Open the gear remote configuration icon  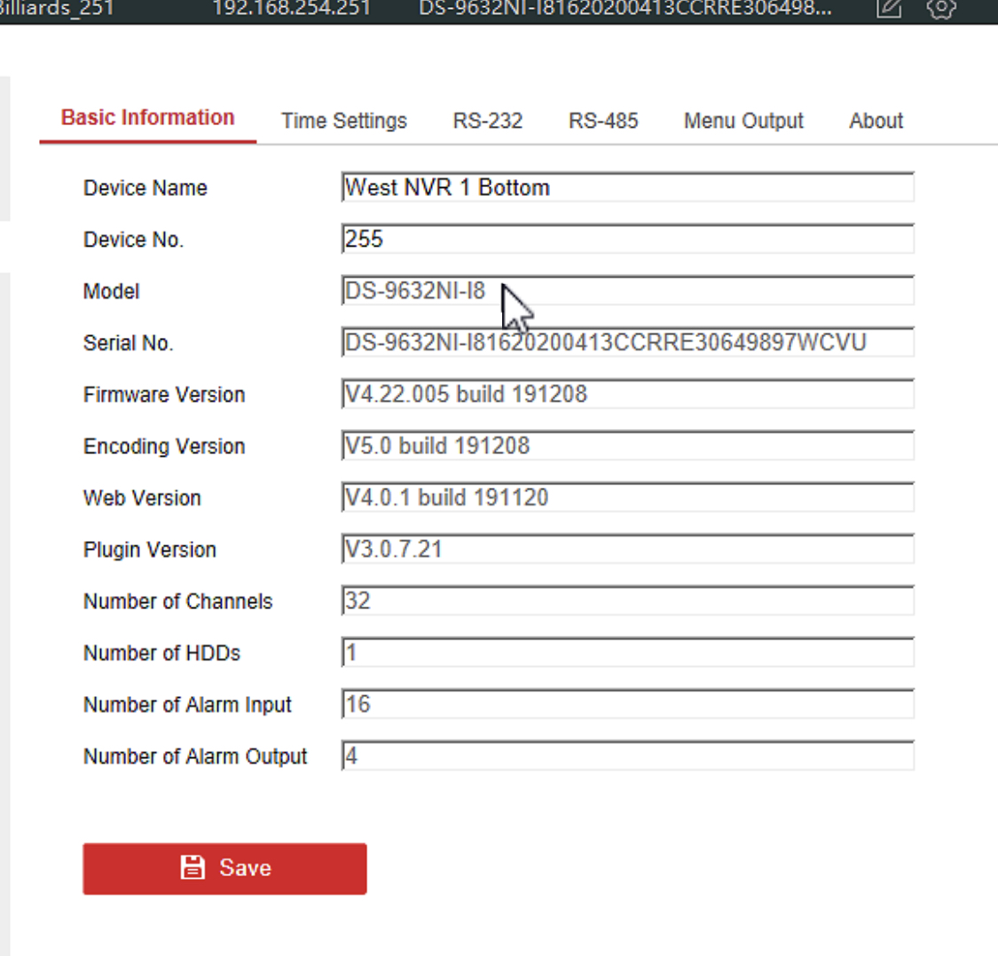[941, 8]
